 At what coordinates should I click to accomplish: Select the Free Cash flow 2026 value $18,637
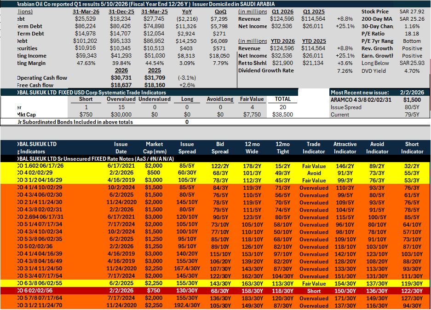click(x=121, y=85)
